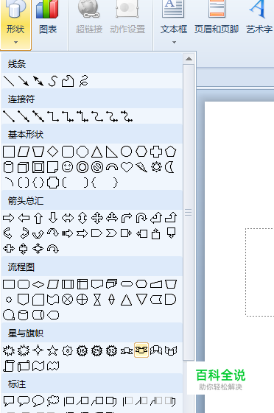Click the dashed placeholder box on slide

tap(259, 272)
